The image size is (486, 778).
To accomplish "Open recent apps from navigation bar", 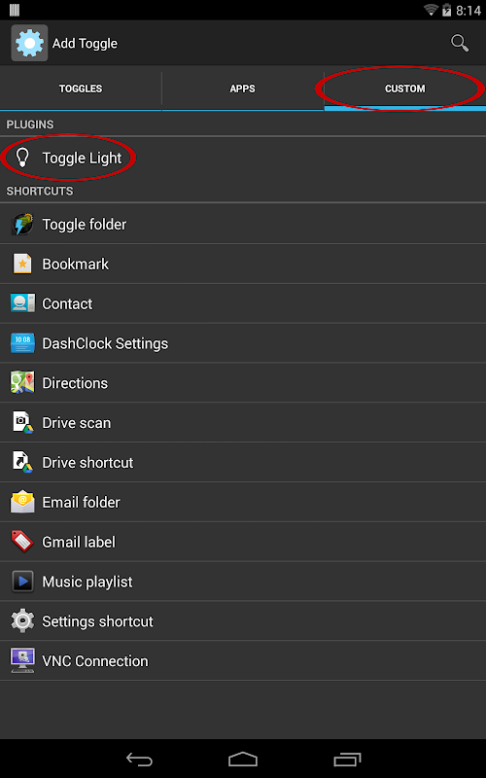I will click(x=347, y=760).
